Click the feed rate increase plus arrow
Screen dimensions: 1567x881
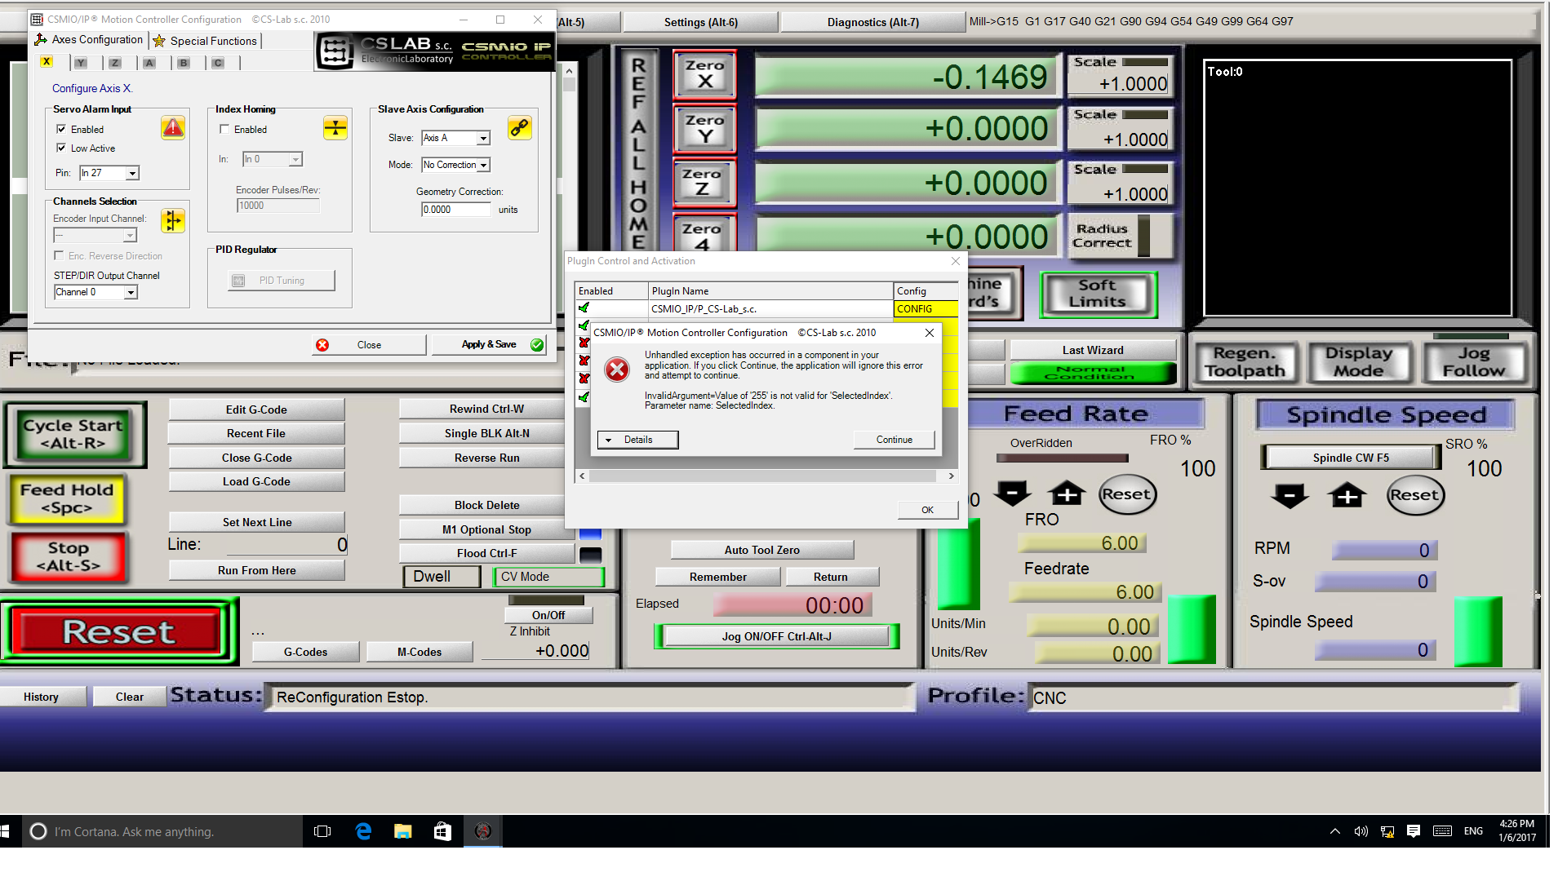point(1067,494)
